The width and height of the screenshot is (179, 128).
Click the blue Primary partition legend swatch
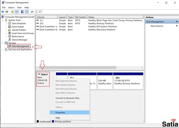coord(53,121)
